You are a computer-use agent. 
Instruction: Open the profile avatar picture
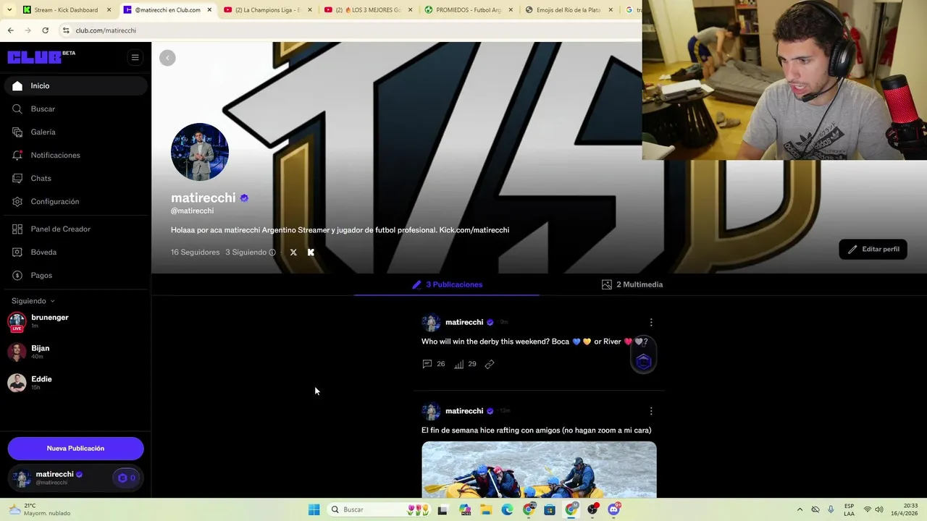200,152
